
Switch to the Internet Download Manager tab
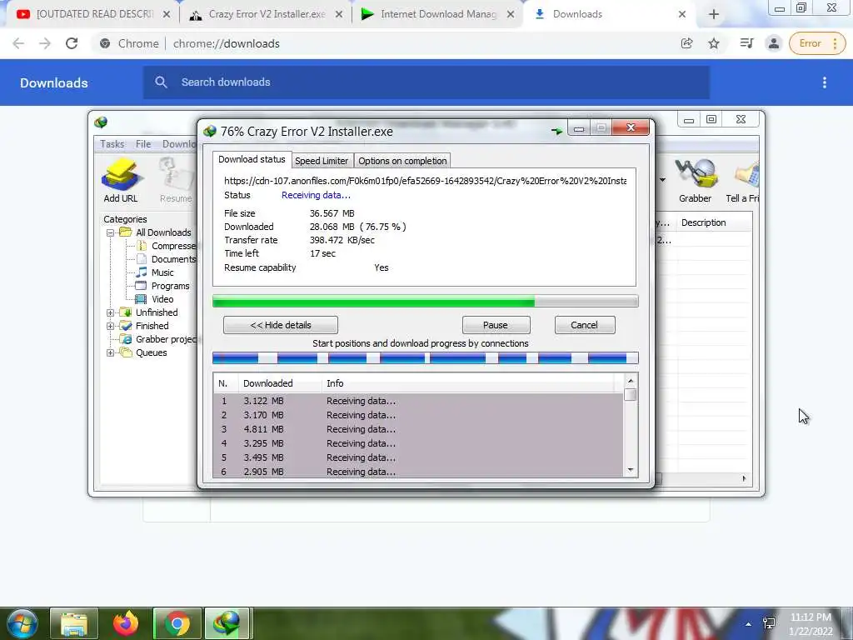(438, 14)
